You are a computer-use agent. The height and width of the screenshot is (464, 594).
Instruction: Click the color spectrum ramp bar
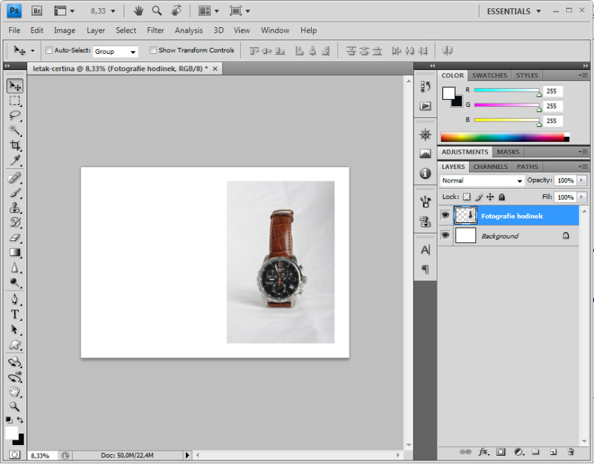pyautogui.click(x=503, y=137)
